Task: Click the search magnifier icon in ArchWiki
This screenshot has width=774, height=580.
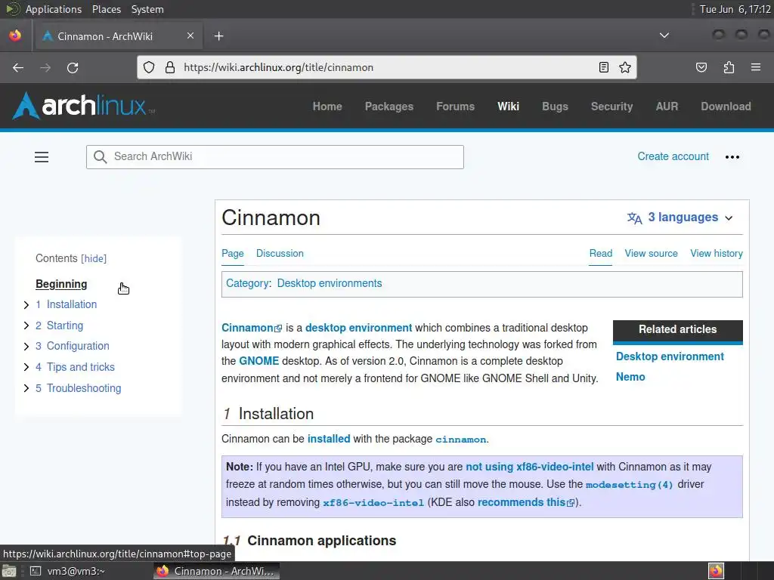Action: pos(101,157)
